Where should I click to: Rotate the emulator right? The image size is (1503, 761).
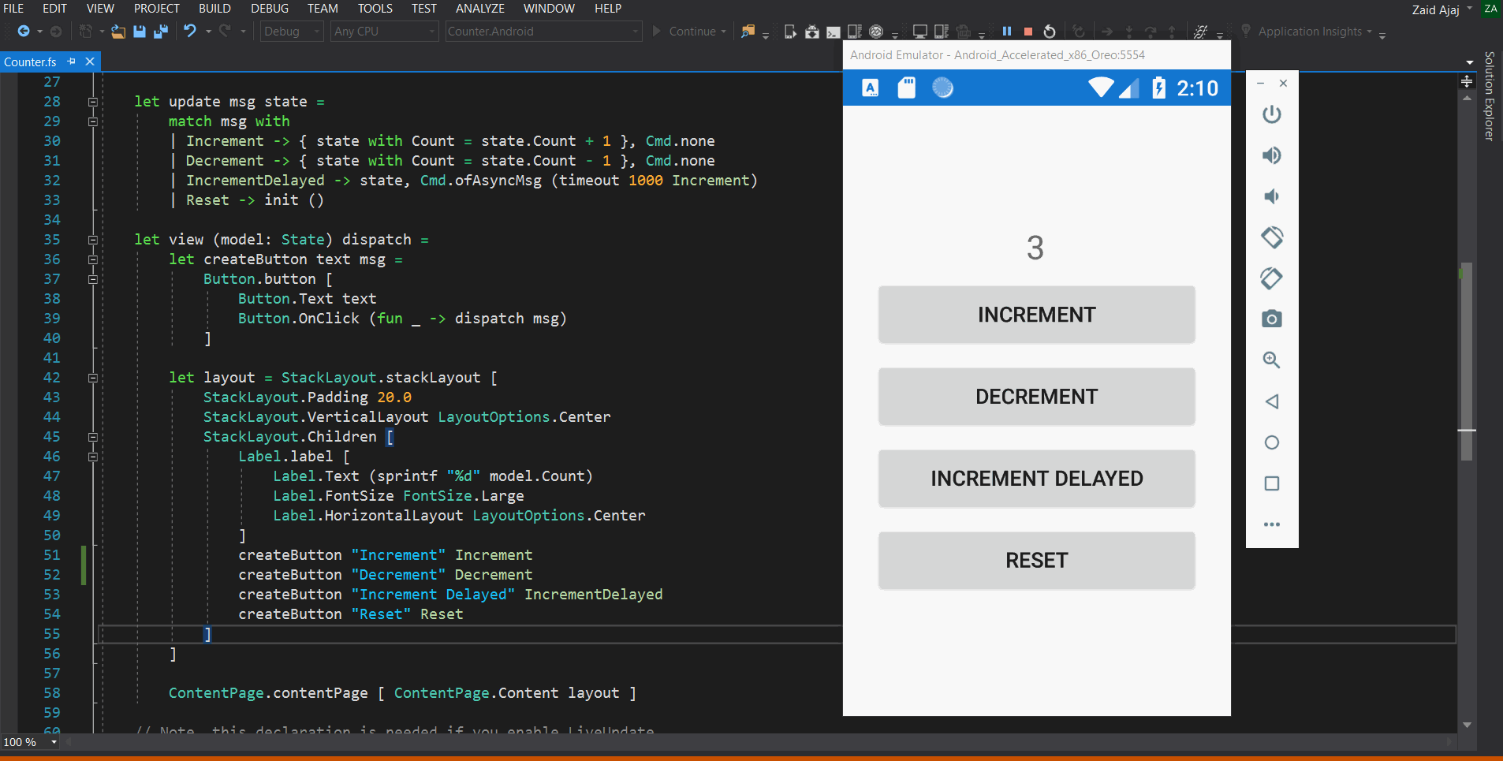pos(1272,278)
